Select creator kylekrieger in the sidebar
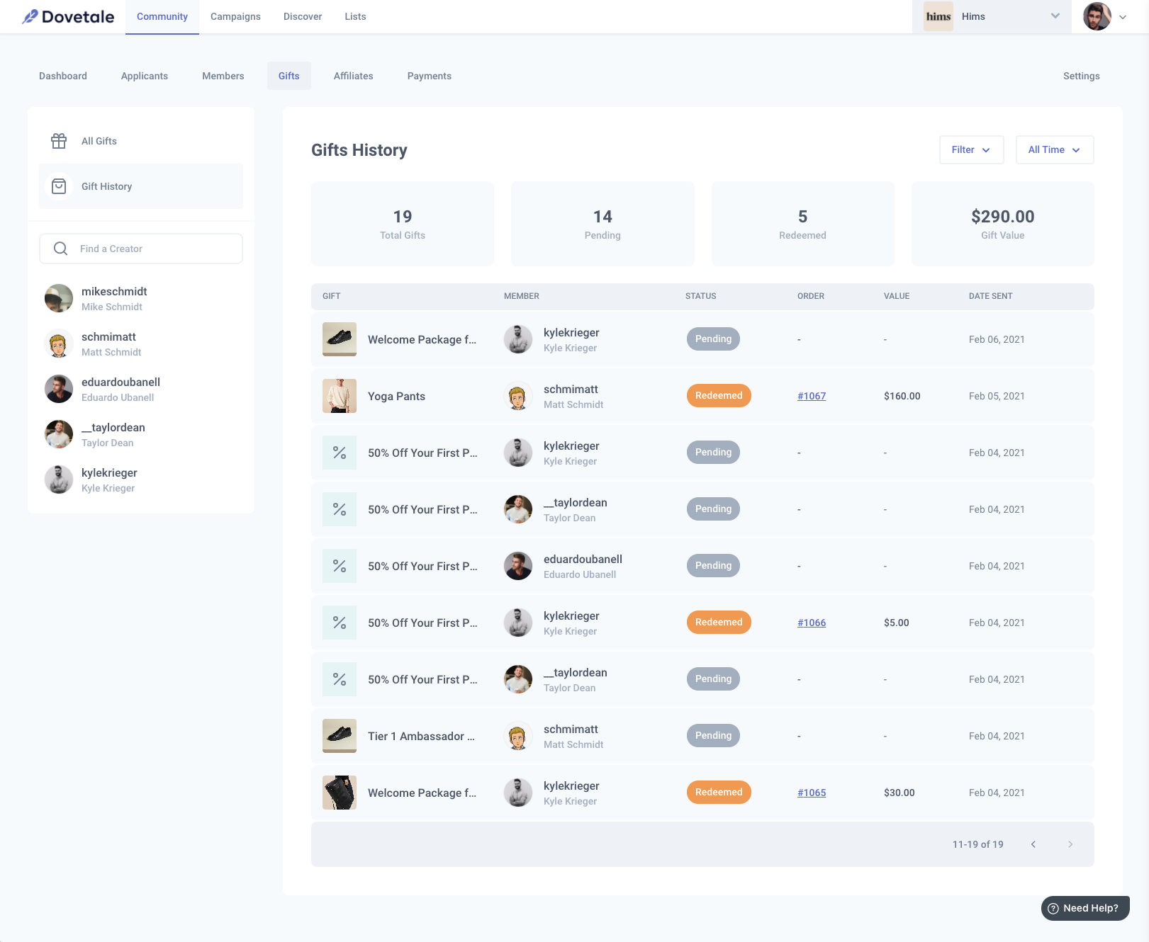The height and width of the screenshot is (942, 1149). pyautogui.click(x=141, y=479)
